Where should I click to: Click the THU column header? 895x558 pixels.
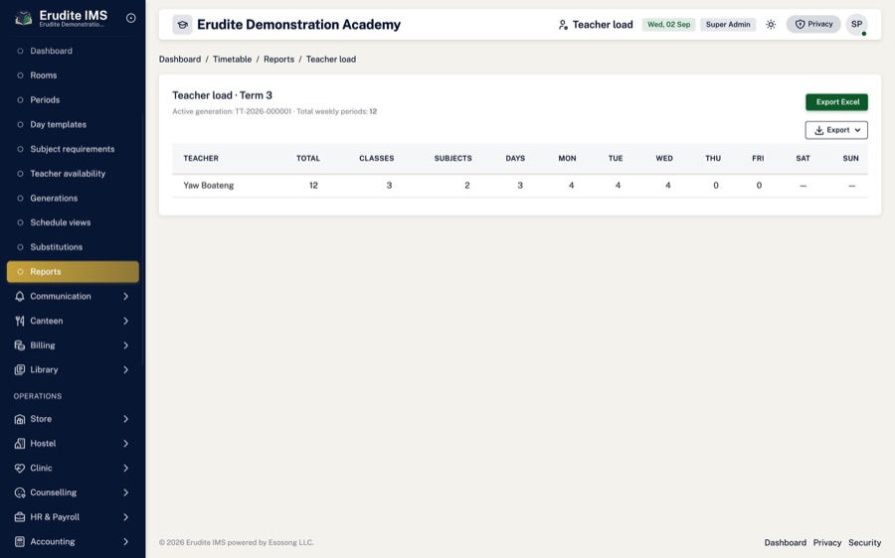pyautogui.click(x=713, y=159)
